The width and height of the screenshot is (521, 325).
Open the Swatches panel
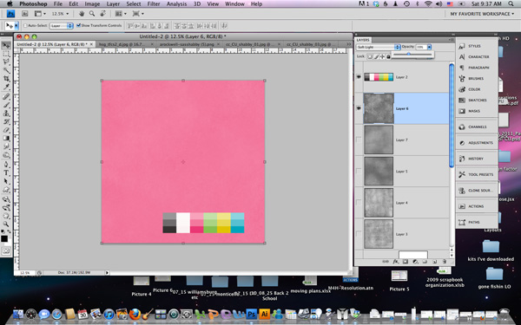(x=476, y=101)
